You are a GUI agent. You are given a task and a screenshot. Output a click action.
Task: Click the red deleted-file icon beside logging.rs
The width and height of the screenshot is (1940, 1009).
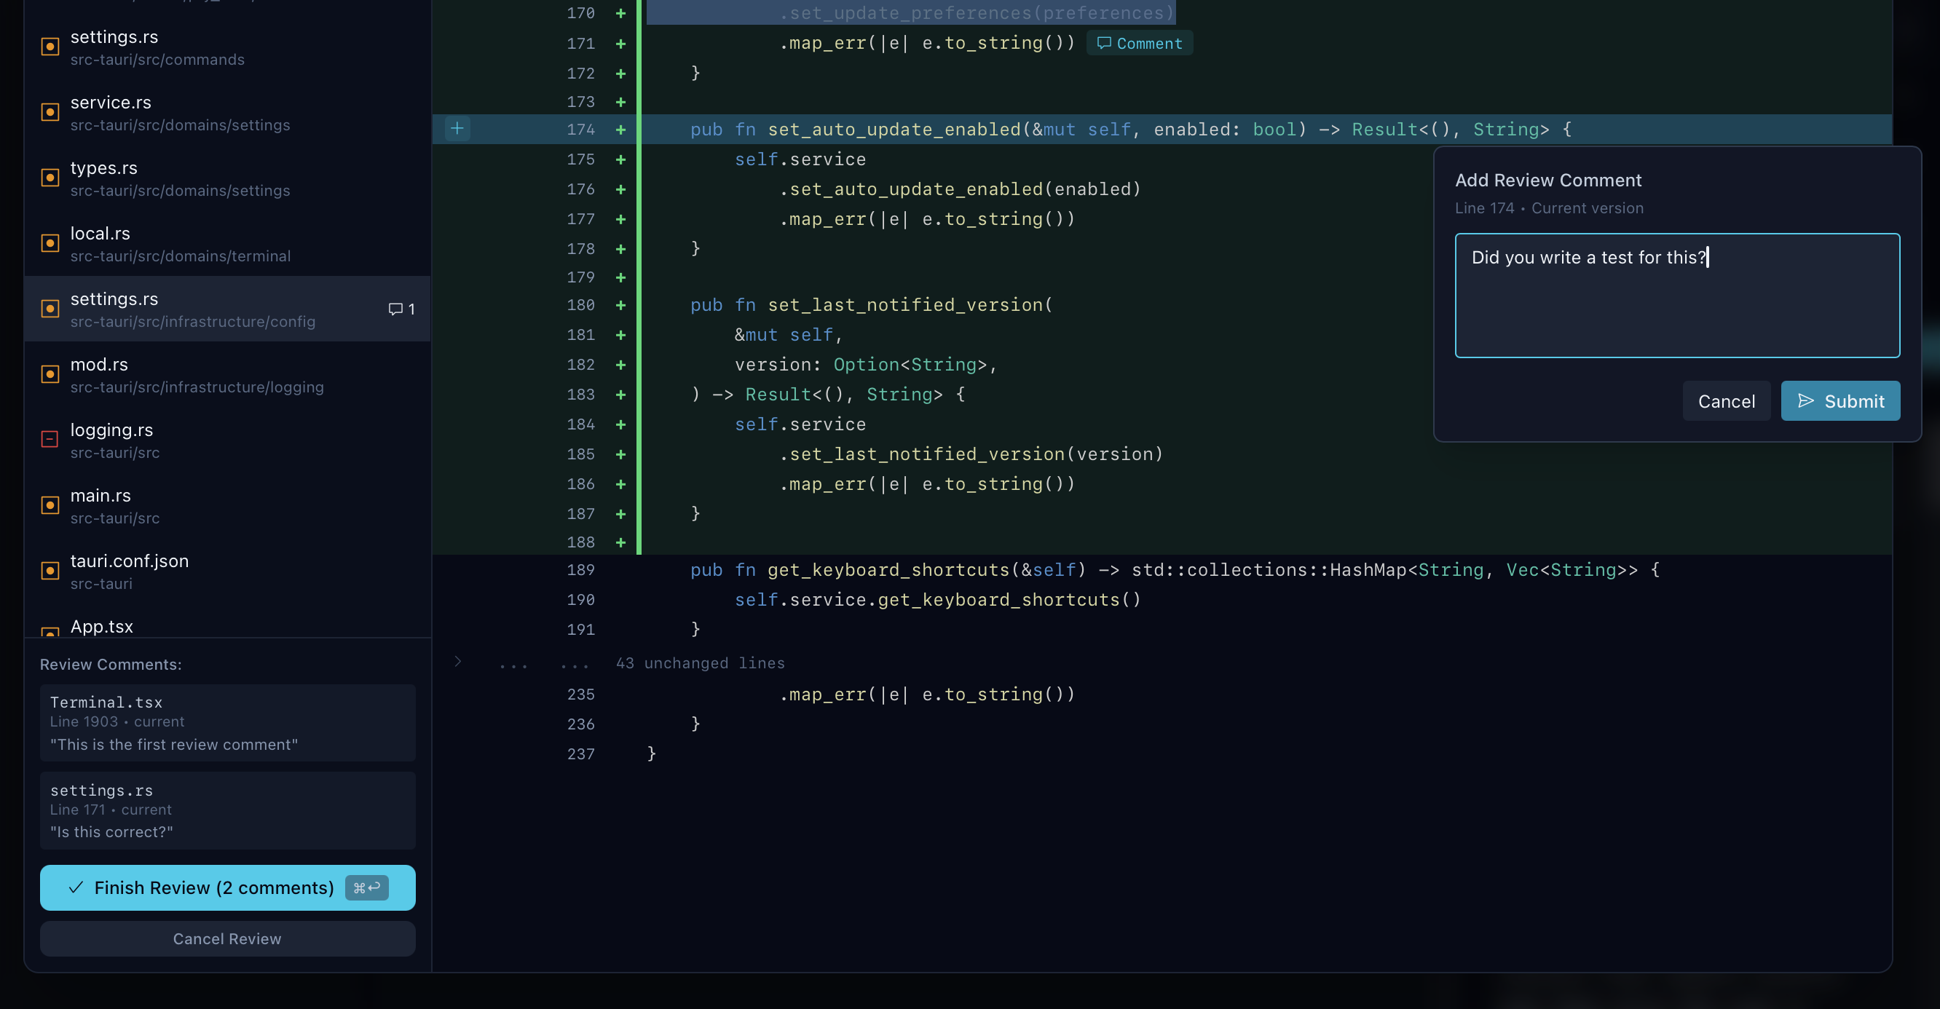(49, 439)
